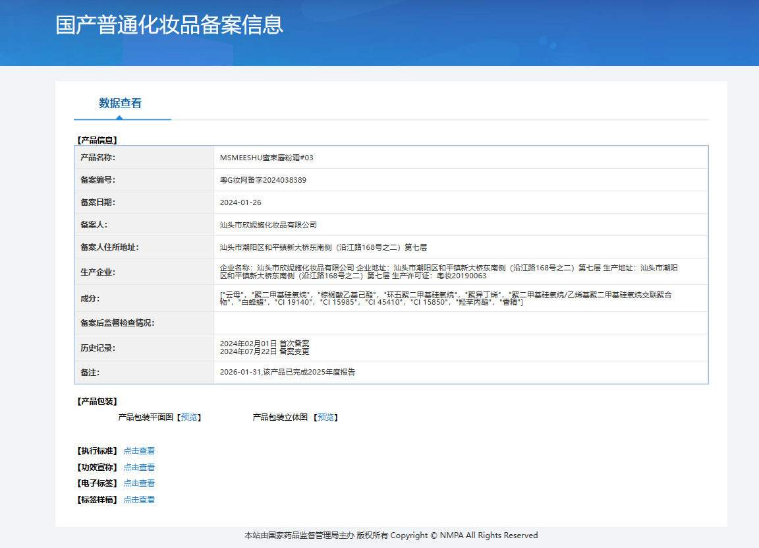The width and height of the screenshot is (759, 548).
Task: Select the 生产企业 details text
Action: pyautogui.click(x=449, y=272)
